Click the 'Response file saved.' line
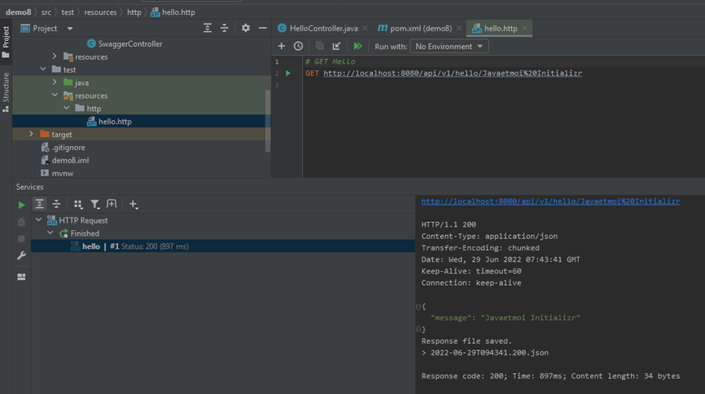The image size is (705, 394). click(467, 341)
